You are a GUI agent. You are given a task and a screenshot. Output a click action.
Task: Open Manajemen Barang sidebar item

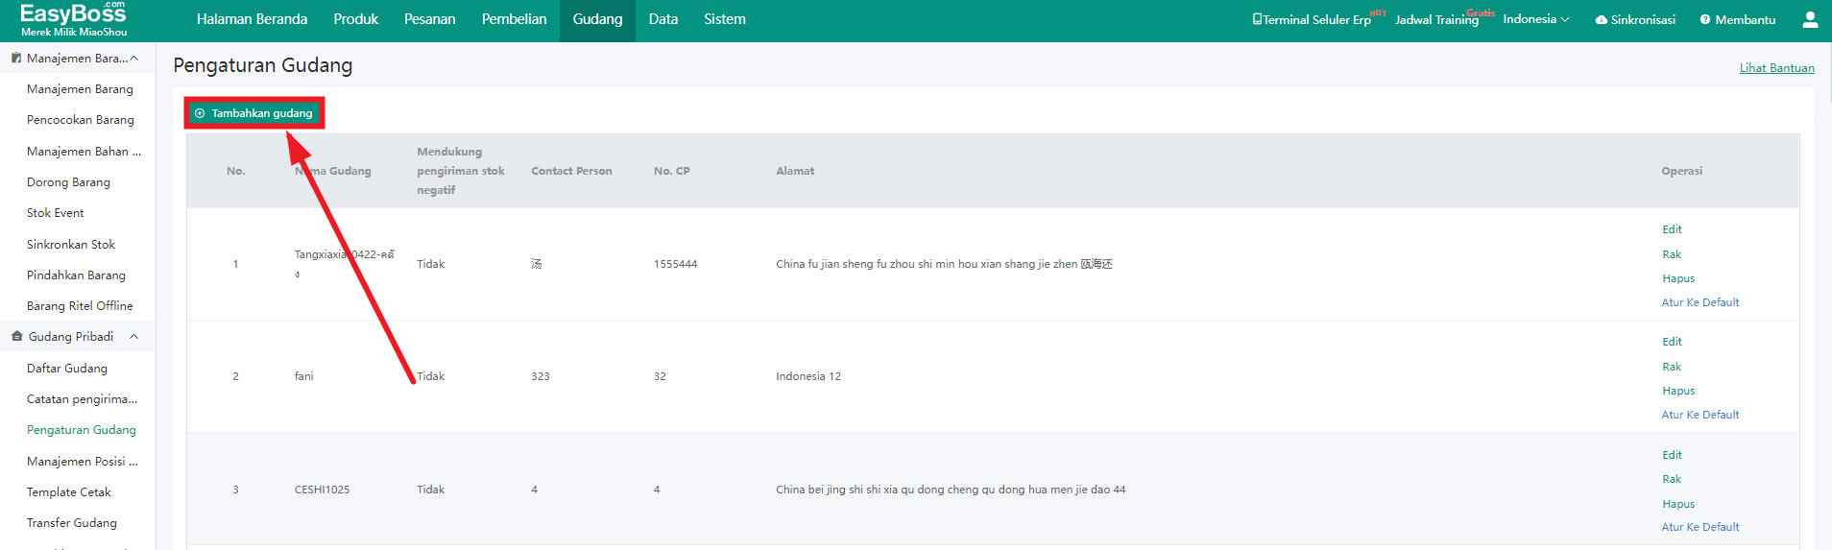point(80,89)
